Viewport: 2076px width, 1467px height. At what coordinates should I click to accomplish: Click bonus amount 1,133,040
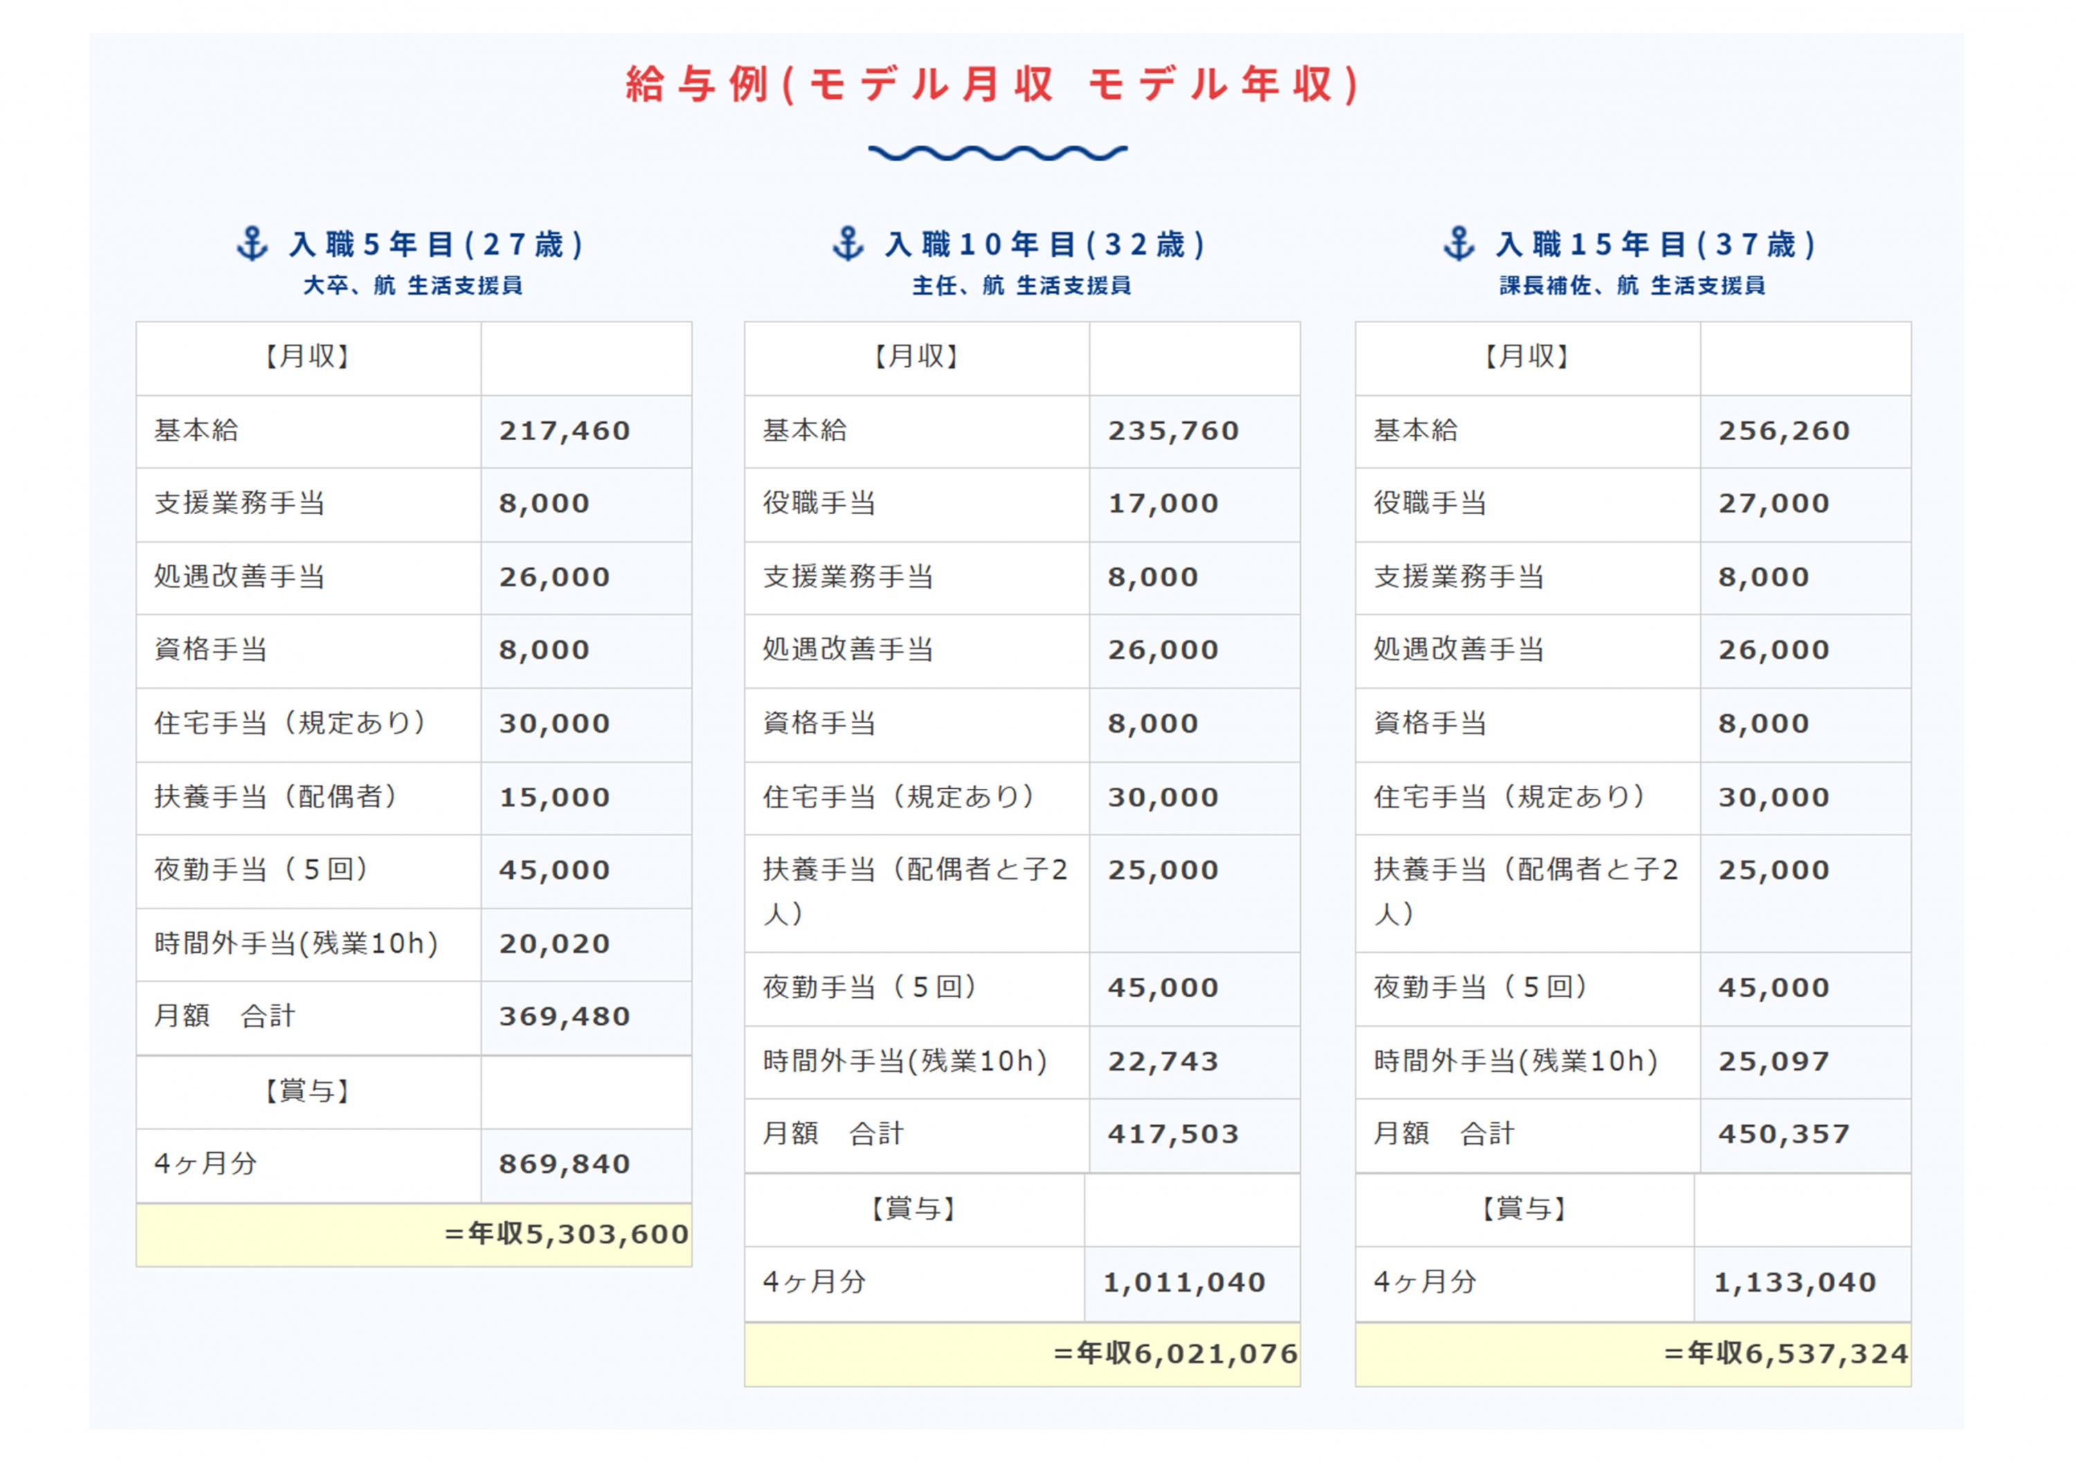(x=1795, y=1283)
